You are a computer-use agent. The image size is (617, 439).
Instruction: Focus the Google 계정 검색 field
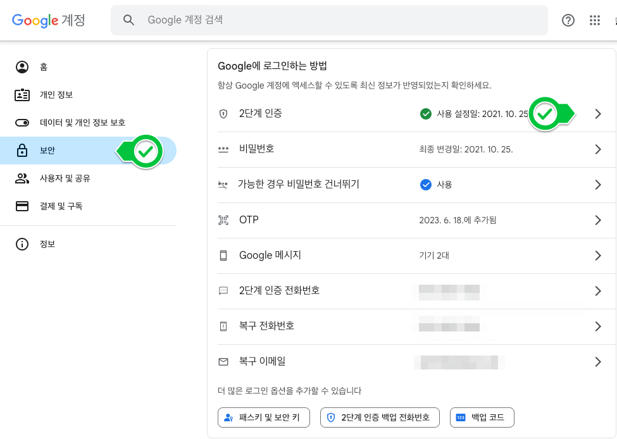coord(329,20)
